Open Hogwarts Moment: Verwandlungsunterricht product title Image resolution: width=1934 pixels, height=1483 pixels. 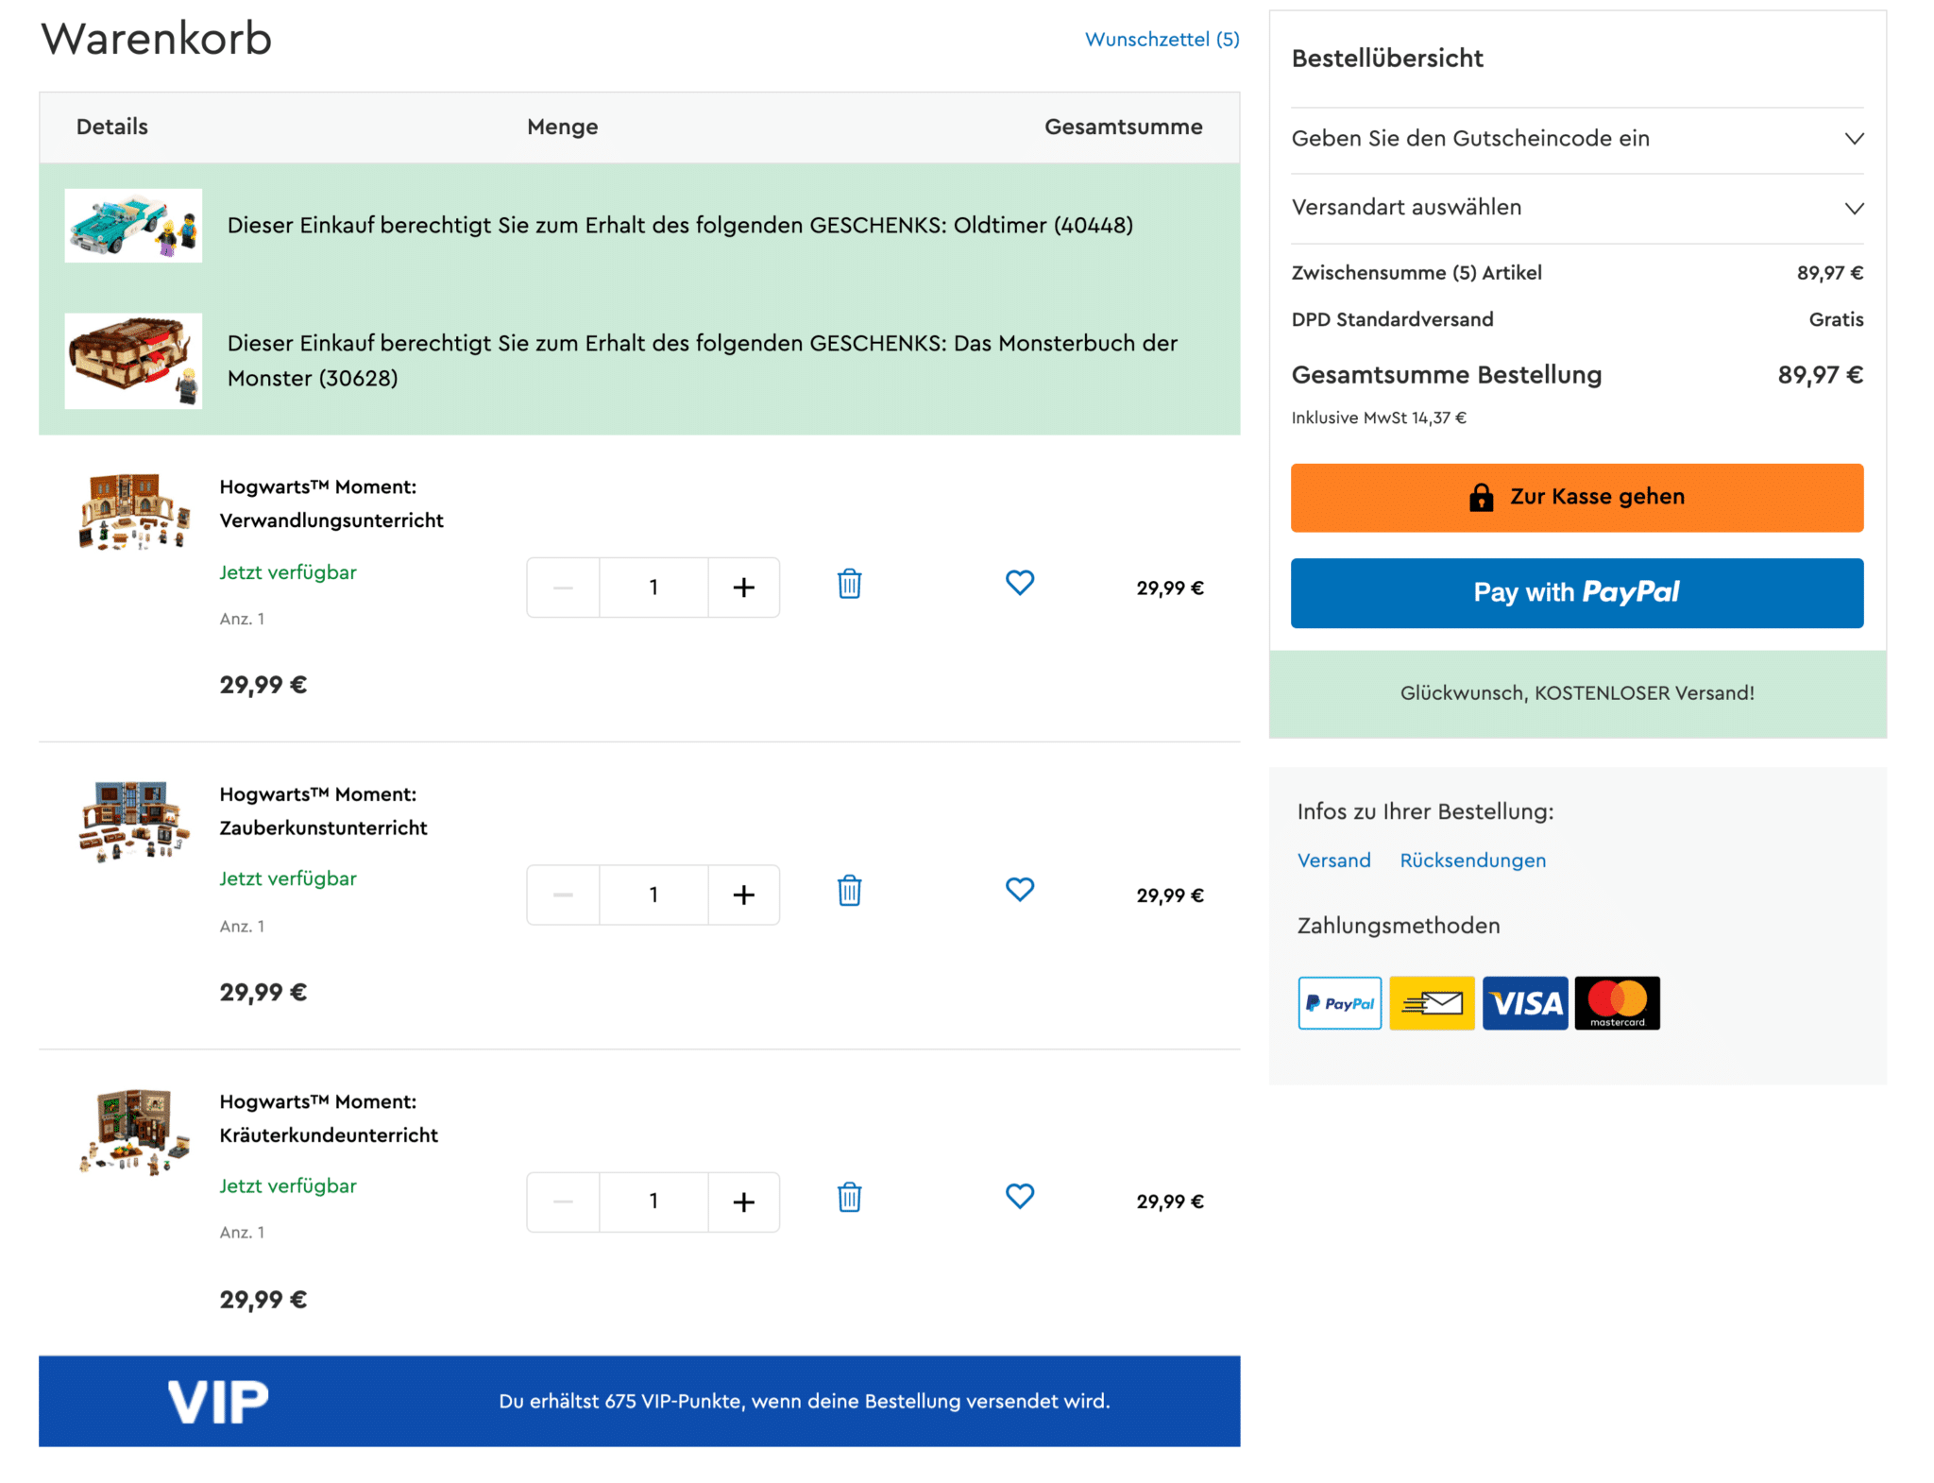331,503
